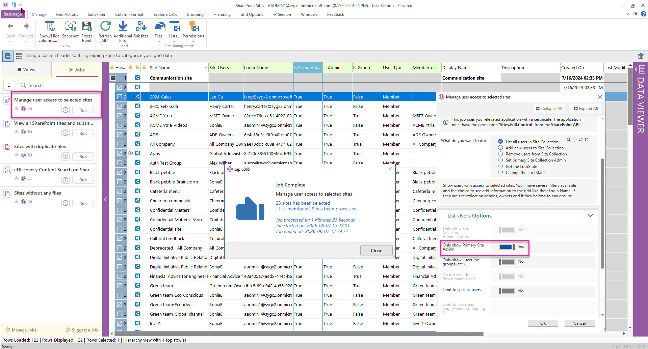648x349 pixels.
Task: Open the Hierarchy ribbon tab
Action: click(222, 14)
